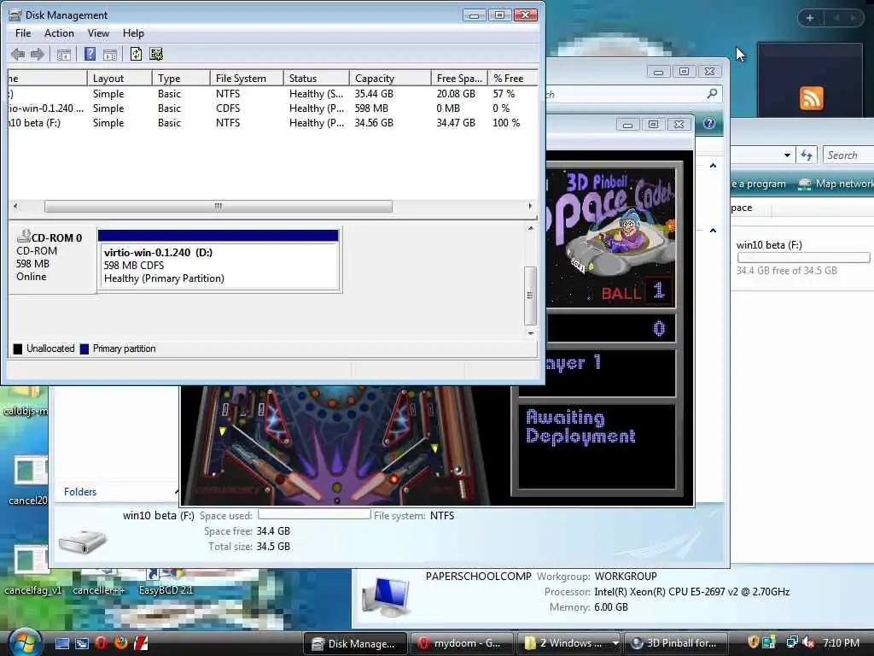Click the orange RSS feed gadget icon
The image size is (874, 656).
point(811,98)
